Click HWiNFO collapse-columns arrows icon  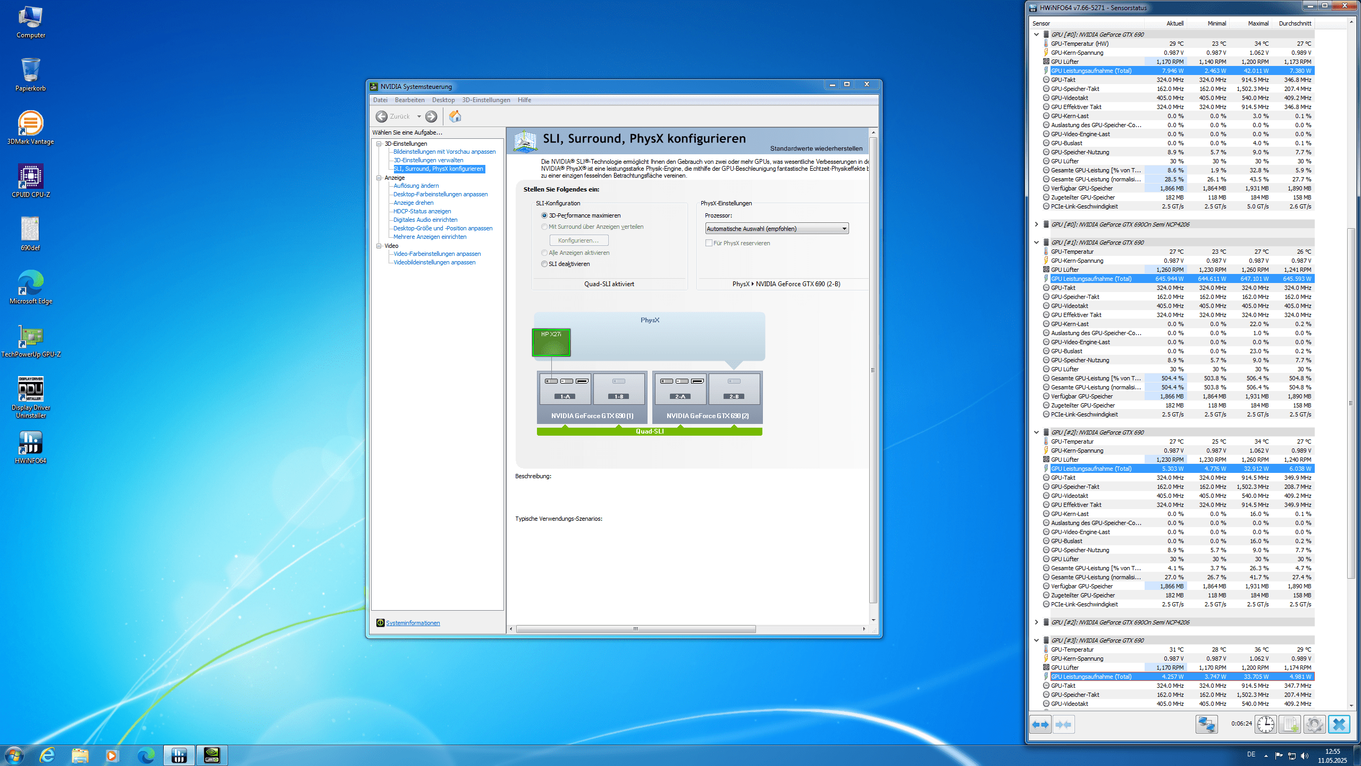click(1063, 725)
